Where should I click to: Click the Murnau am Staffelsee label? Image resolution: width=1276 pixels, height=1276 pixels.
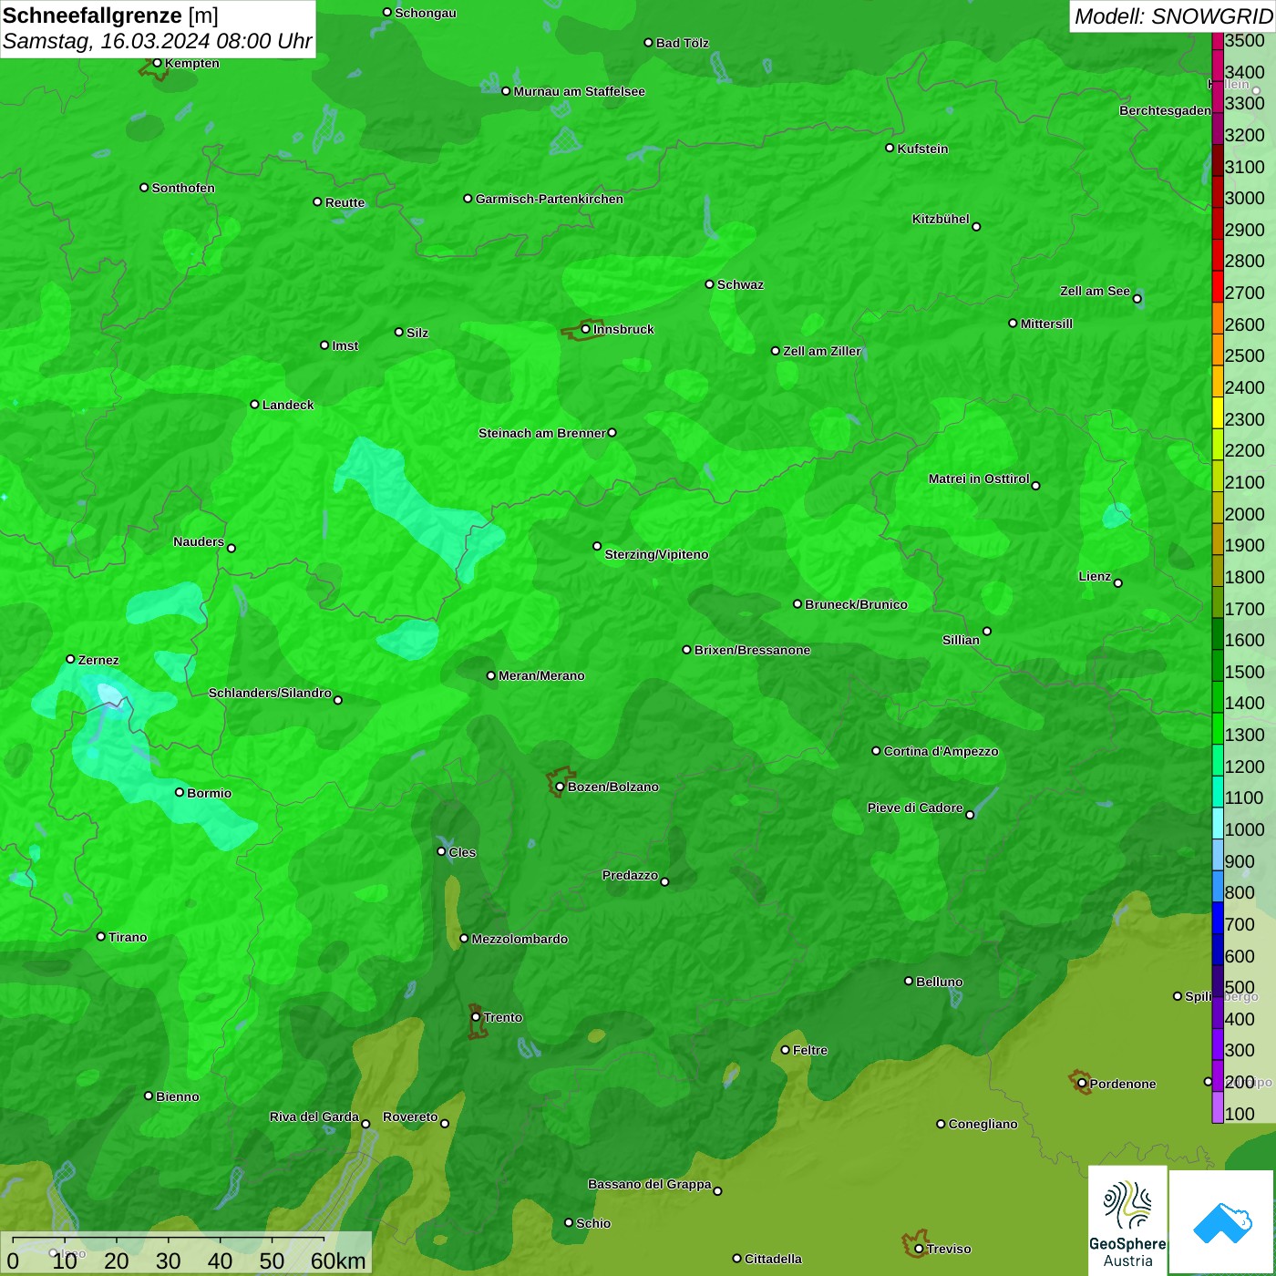click(x=579, y=91)
